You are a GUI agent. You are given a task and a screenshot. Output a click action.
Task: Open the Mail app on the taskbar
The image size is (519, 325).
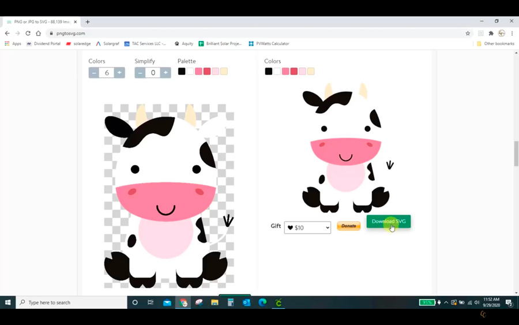click(x=167, y=302)
